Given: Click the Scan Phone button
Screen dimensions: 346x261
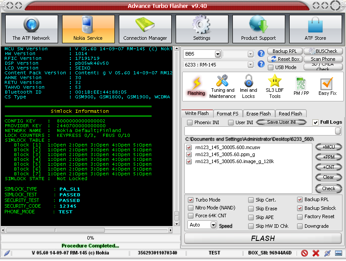Looking at the screenshot, I should pyautogui.click(x=323, y=59).
